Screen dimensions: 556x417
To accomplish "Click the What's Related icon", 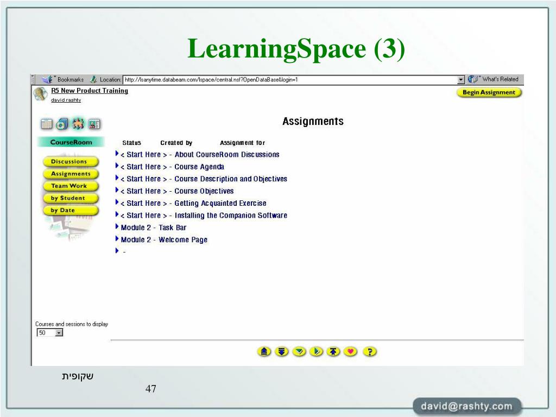I will [x=473, y=79].
